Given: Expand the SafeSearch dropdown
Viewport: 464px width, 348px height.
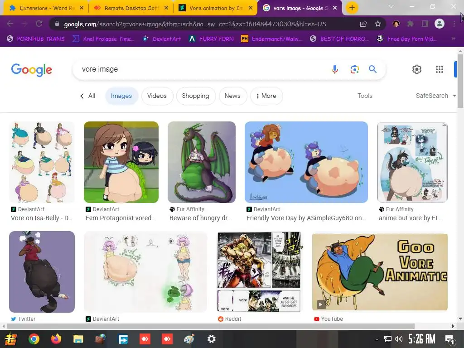Looking at the screenshot, I should point(436,96).
